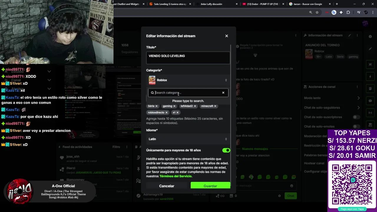Remove the left4dad2 tag
The image size is (377, 212).
point(195,106)
